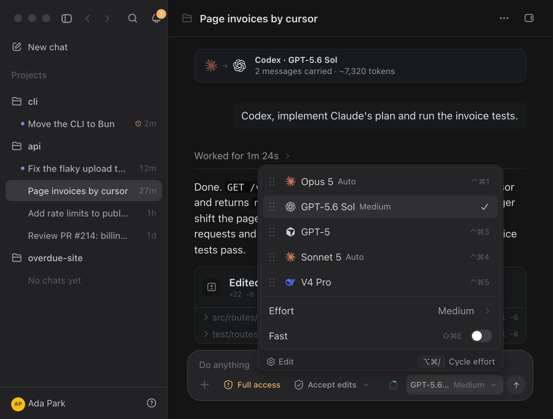Click the Edited files diff icon
The image size is (553, 419).
212,287
